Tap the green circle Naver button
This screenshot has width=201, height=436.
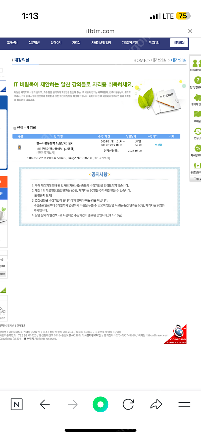tap(100, 404)
